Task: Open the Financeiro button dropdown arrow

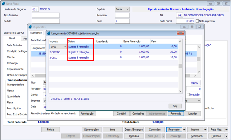Action: [x=184, y=130]
